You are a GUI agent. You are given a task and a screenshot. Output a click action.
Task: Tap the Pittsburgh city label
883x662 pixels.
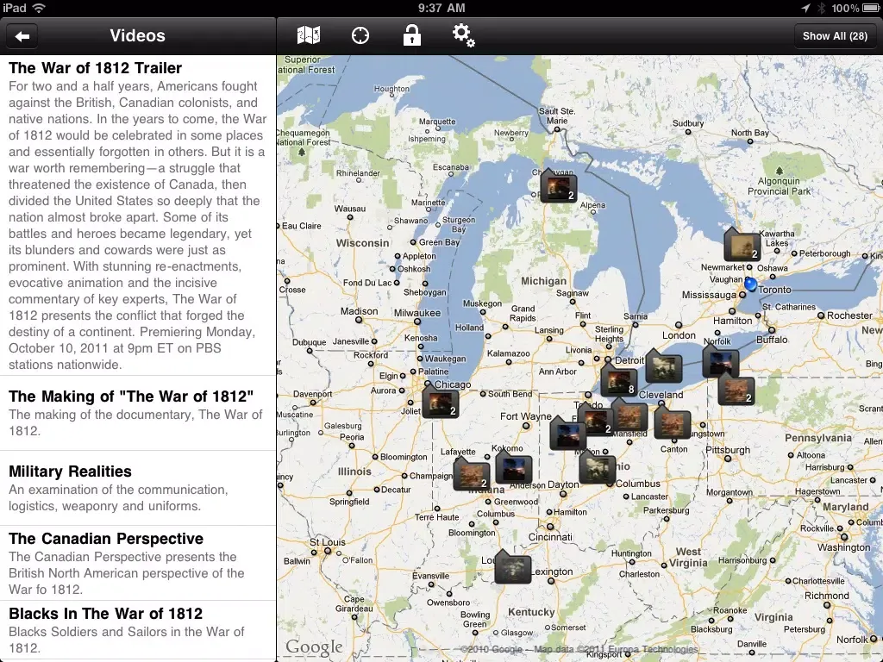[728, 450]
